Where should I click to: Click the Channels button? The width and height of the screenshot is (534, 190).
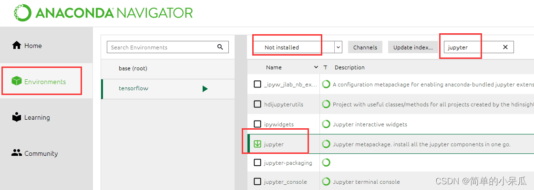click(365, 47)
